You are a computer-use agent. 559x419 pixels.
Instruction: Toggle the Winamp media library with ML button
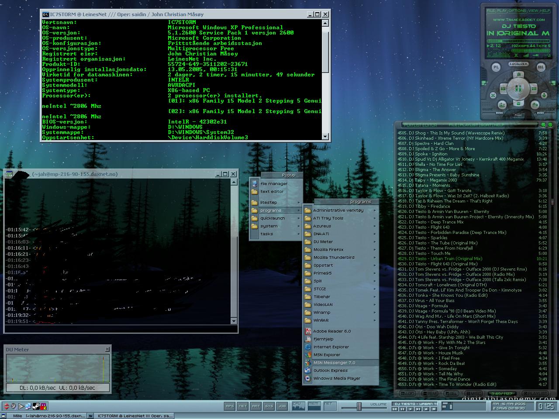point(541,67)
